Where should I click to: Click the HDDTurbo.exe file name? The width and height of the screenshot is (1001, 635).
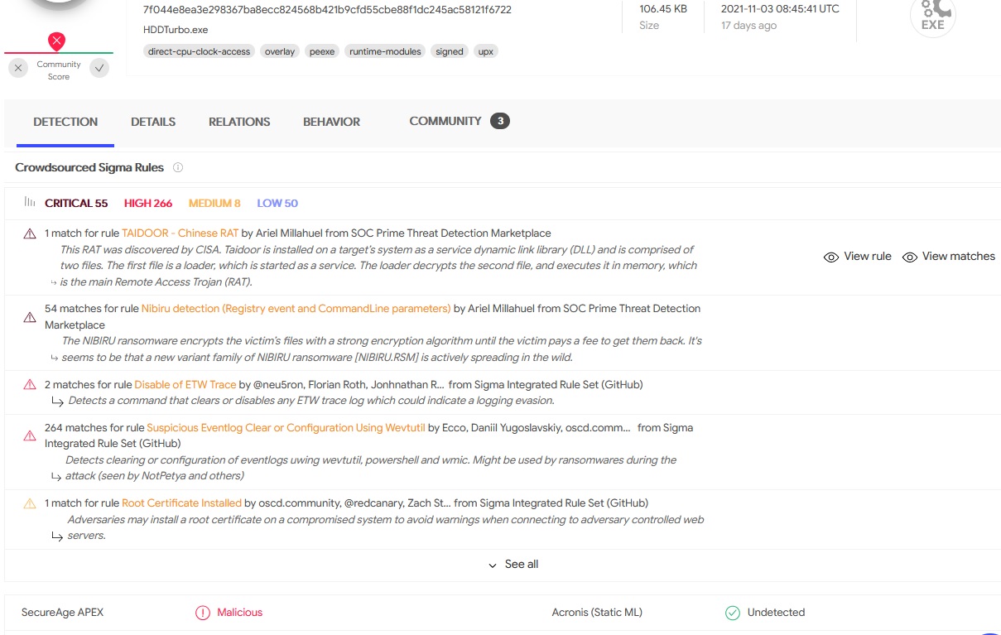tap(176, 30)
